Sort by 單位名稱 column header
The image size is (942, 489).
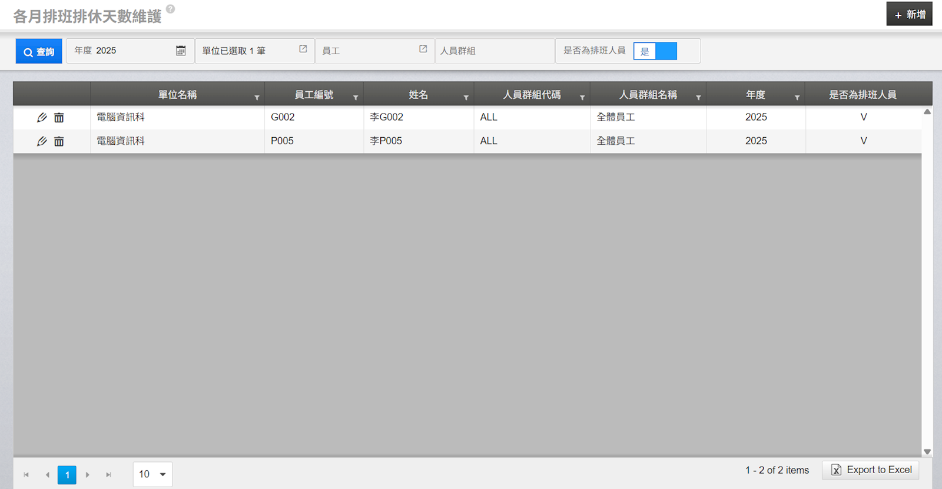pyautogui.click(x=177, y=94)
